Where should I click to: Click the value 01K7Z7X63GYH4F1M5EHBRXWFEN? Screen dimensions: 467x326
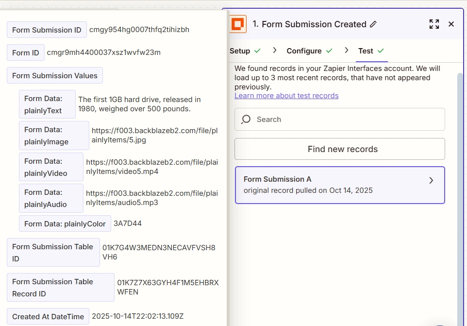[x=168, y=287]
